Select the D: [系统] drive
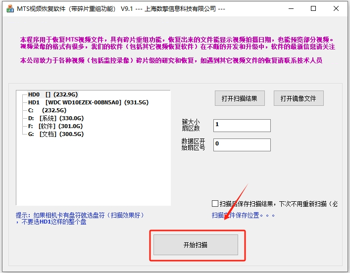Screen dimensions: 350x273 click(56, 118)
